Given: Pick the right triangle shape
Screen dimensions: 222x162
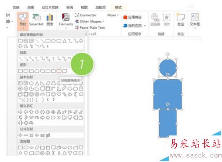Looking at the screenshot, I should point(43,83).
